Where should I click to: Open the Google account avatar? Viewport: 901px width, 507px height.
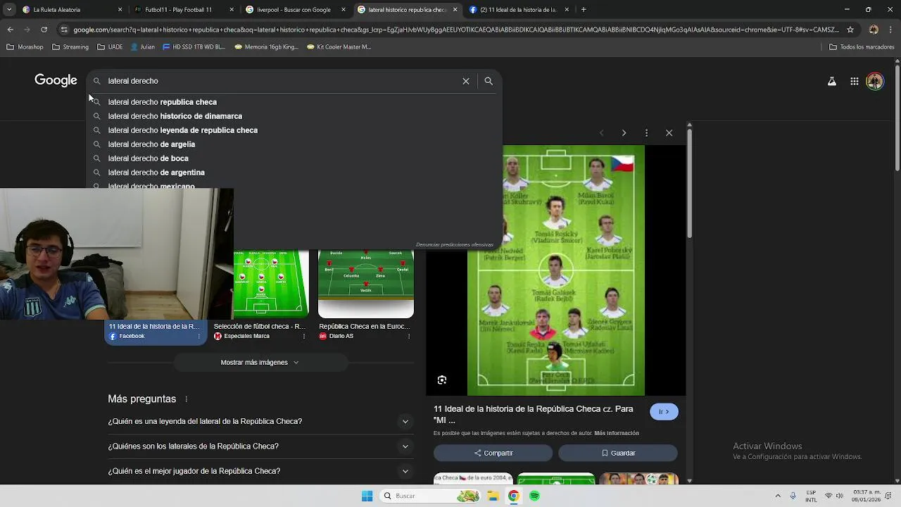pos(875,82)
